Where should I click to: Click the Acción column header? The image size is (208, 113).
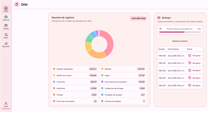190,49
